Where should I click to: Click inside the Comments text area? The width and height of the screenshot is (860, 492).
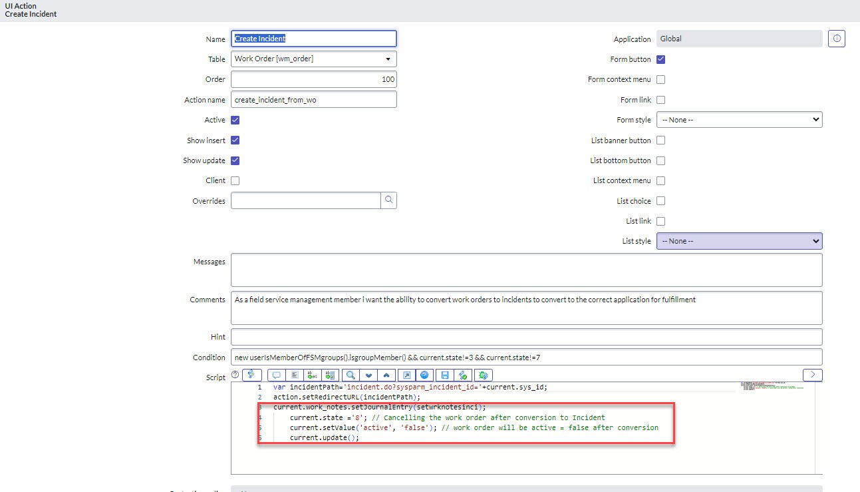[x=527, y=308]
